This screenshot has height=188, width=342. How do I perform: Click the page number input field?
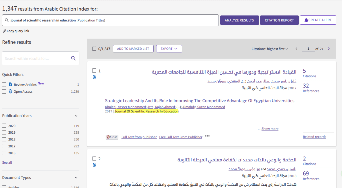(x=308, y=49)
